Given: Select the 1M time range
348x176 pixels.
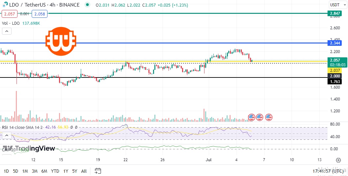Looking at the screenshot, I should [25, 171].
